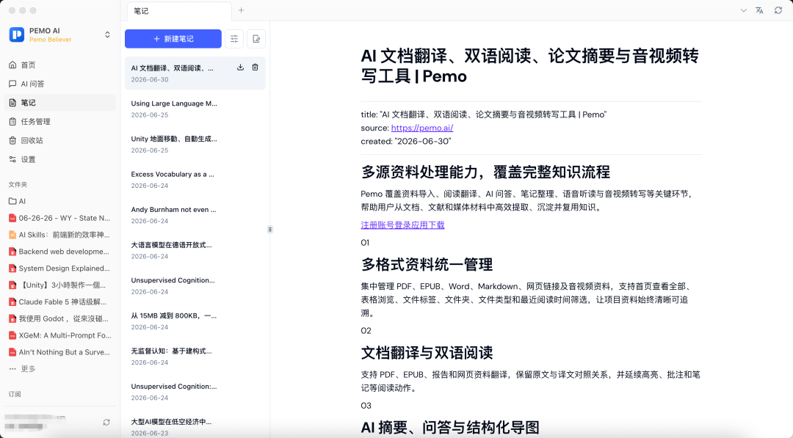Open file XGeM: A Multi-Prompt Fo...
This screenshot has width=793, height=438.
tap(60, 335)
